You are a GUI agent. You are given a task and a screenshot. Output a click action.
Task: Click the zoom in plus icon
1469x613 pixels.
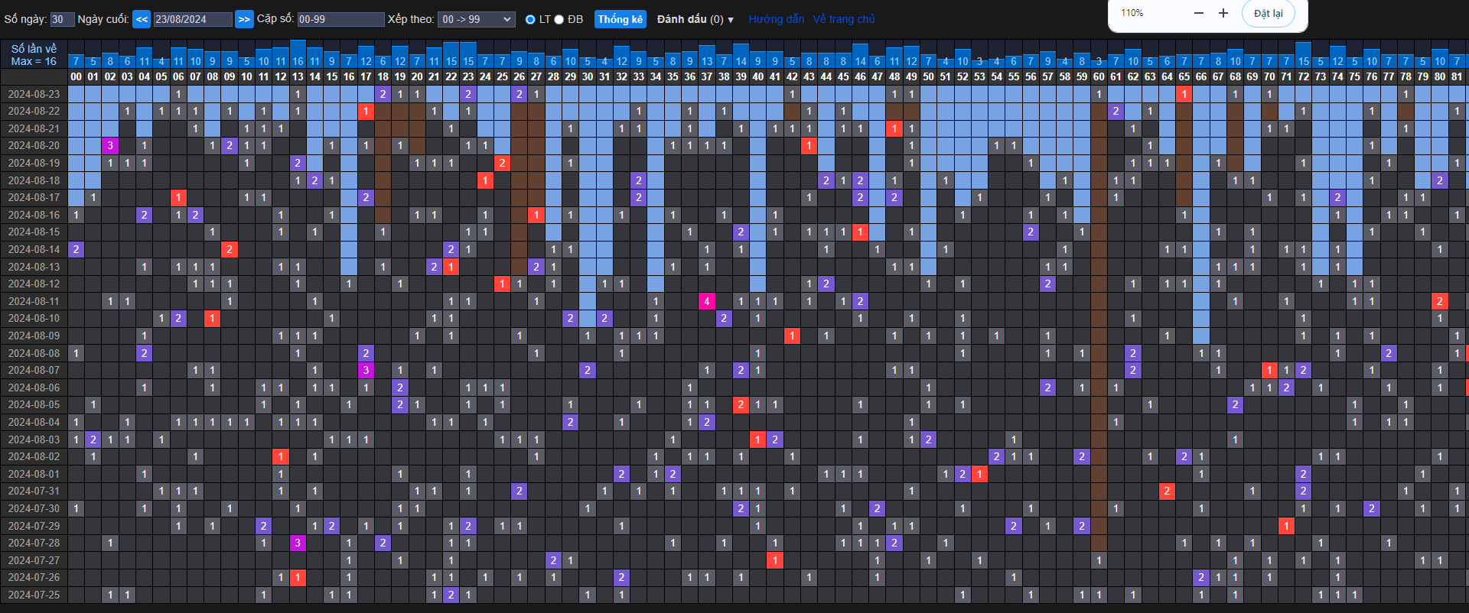pyautogui.click(x=1223, y=13)
